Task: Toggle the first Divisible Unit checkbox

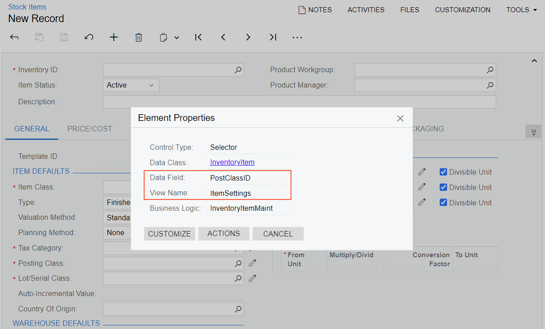Action: (443, 172)
